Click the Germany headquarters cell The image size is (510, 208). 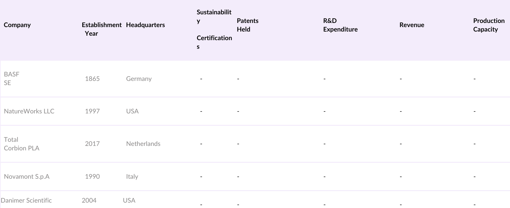click(x=139, y=79)
